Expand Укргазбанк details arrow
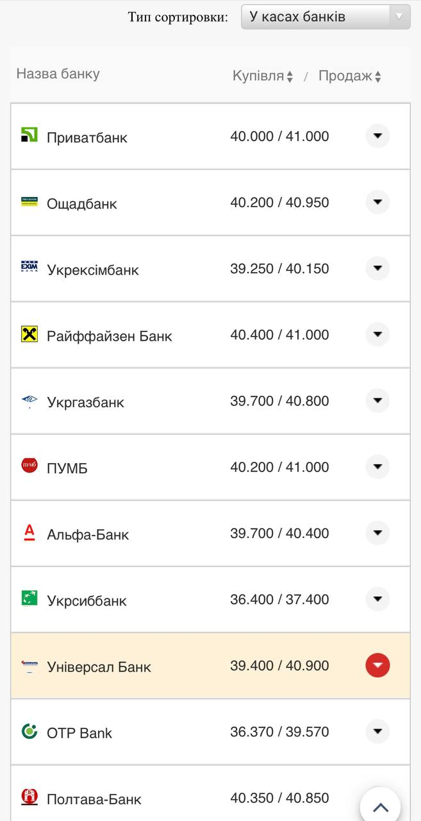The width and height of the screenshot is (421, 821). (377, 401)
